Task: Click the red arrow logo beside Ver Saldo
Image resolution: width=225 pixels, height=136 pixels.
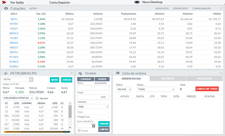Action: tap(4, 2)
